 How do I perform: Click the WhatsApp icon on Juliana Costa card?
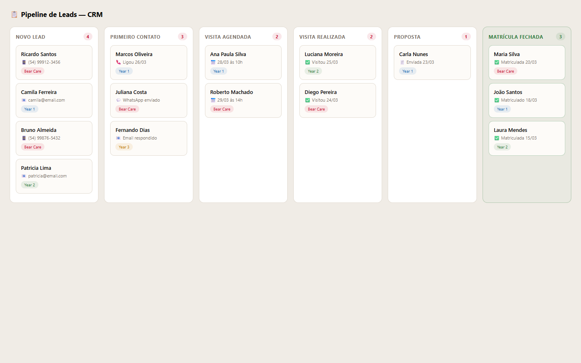tap(118, 100)
